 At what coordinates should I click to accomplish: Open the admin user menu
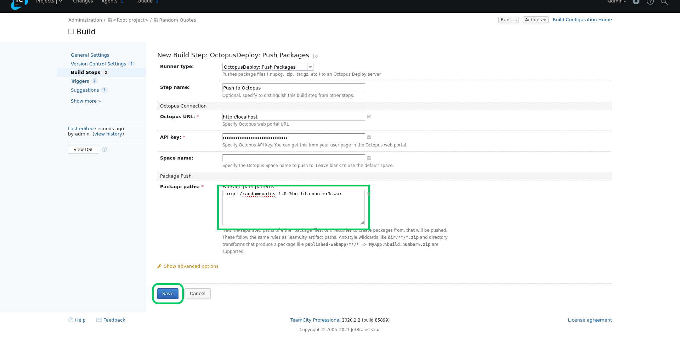[617, 2]
